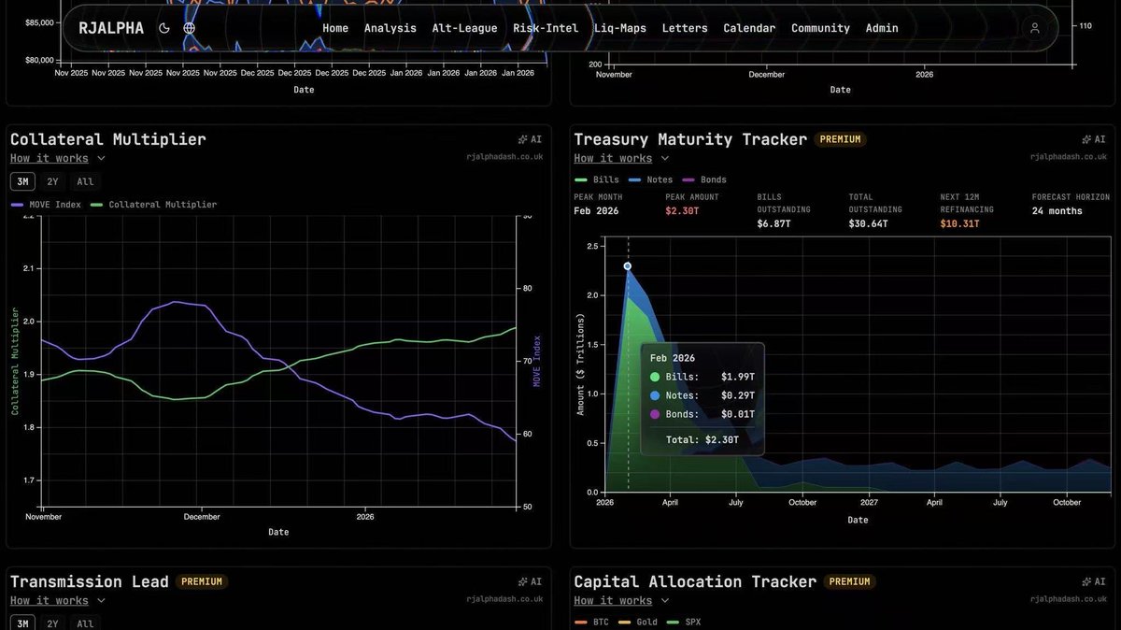
Task: Click Notes: $0.29T row in tooltip
Action: coord(702,395)
